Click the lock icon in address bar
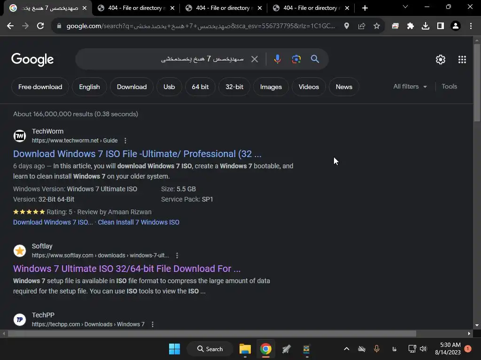481x360 pixels. pos(59,26)
